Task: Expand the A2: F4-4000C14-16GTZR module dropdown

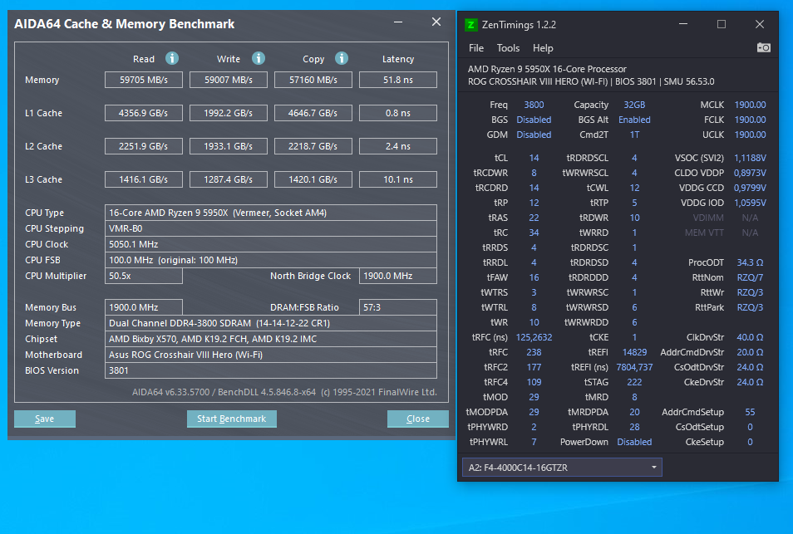Action: click(562, 468)
